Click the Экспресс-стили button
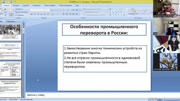Screen dimensions: 180x101 coord(145,12)
